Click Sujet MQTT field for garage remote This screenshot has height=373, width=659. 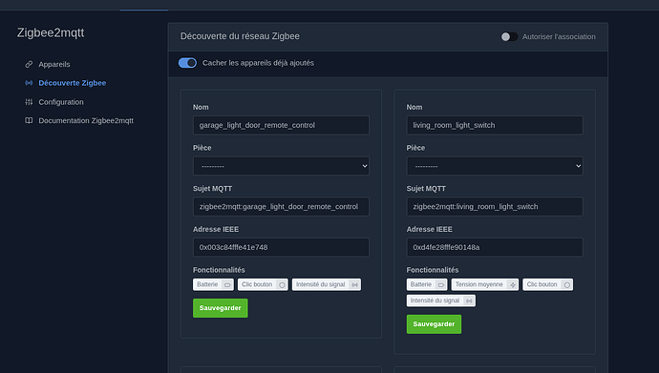click(x=281, y=207)
